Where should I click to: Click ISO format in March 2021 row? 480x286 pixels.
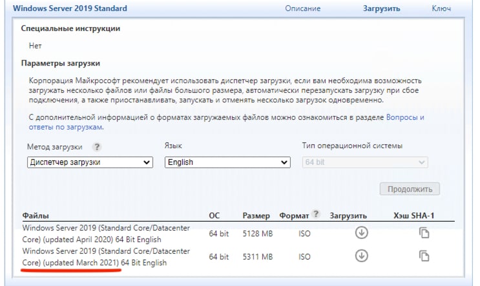[x=304, y=257]
